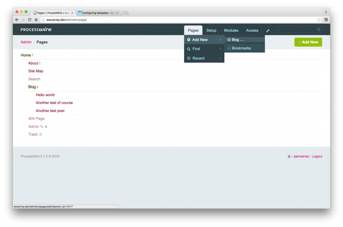Click the circled arrow icon before Blog entry

228,39
